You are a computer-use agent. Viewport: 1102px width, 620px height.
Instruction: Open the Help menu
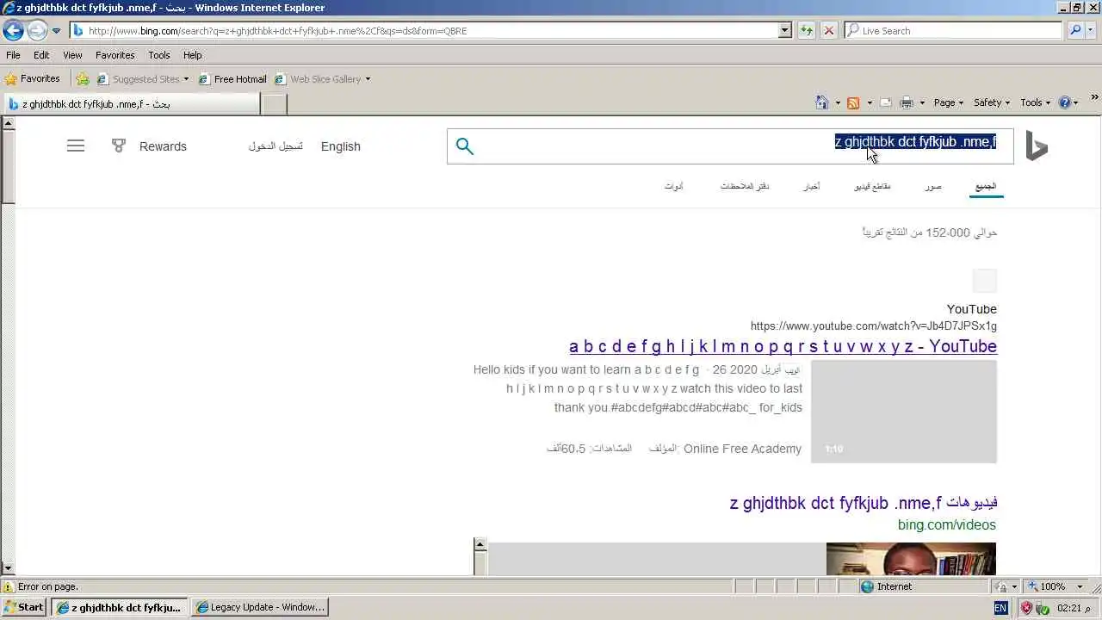(x=192, y=55)
